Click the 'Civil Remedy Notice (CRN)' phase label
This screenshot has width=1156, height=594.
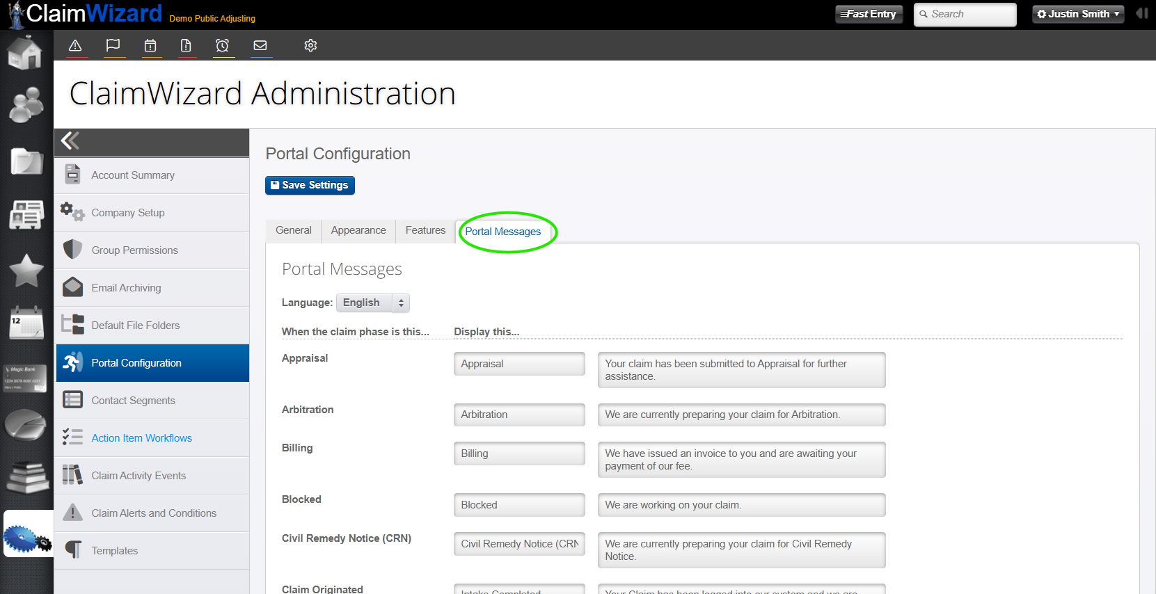point(347,538)
